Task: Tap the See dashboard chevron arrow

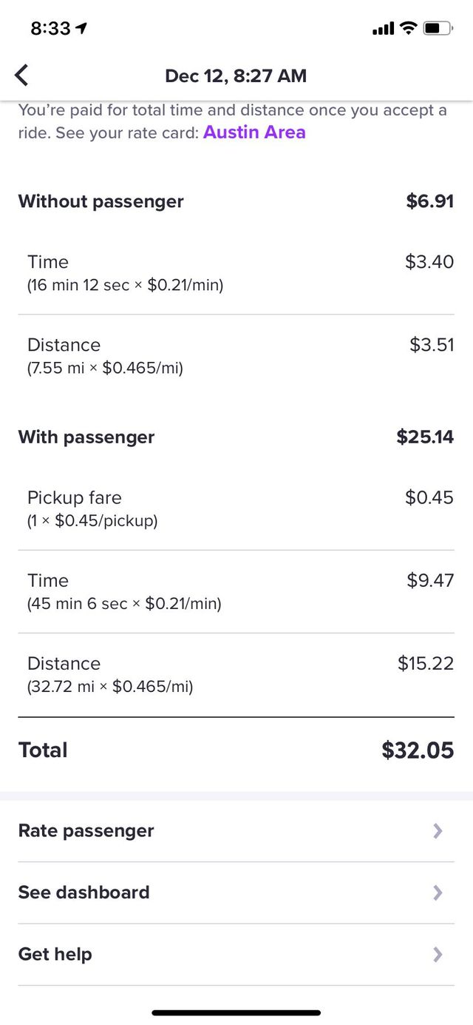Action: 438,893
